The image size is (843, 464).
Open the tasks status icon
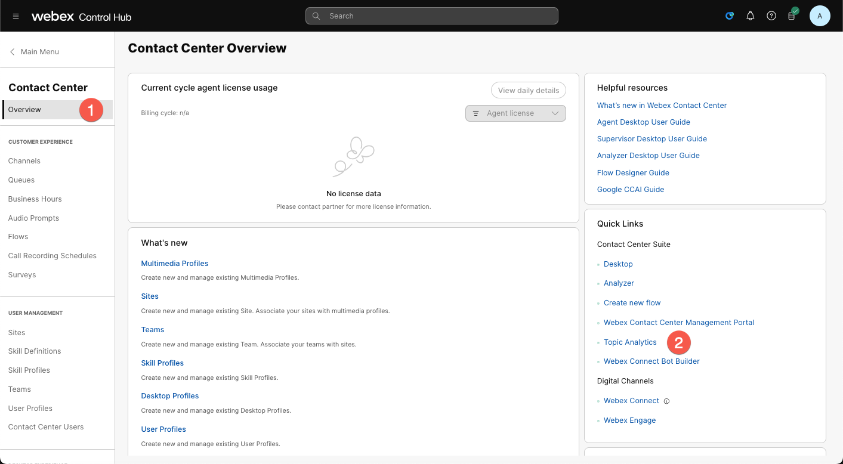tap(792, 16)
